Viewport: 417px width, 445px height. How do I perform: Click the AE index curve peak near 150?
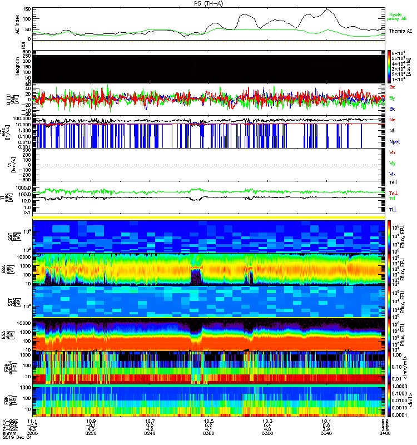(327, 9)
